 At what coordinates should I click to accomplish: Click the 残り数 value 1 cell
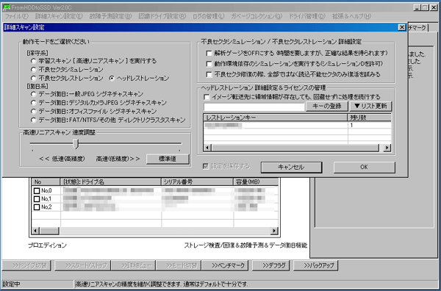coord(369,125)
